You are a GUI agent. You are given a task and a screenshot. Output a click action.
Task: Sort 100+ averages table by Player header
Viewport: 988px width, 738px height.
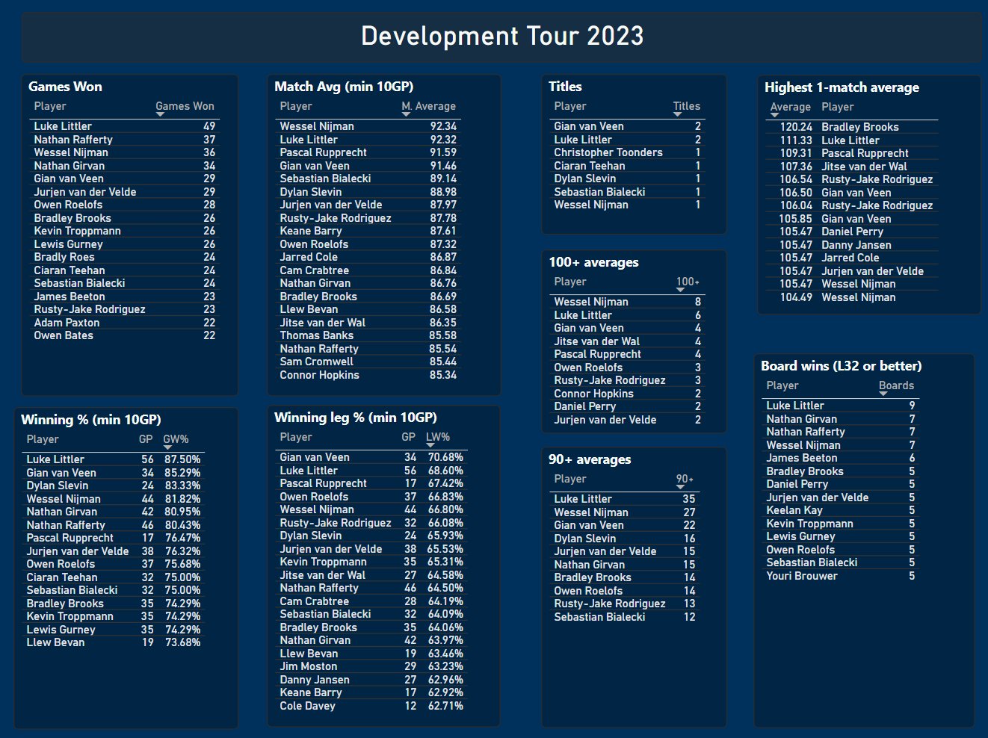(x=570, y=282)
